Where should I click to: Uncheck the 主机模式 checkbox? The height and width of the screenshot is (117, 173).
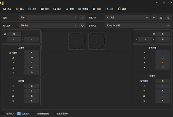pyautogui.click(x=19, y=114)
